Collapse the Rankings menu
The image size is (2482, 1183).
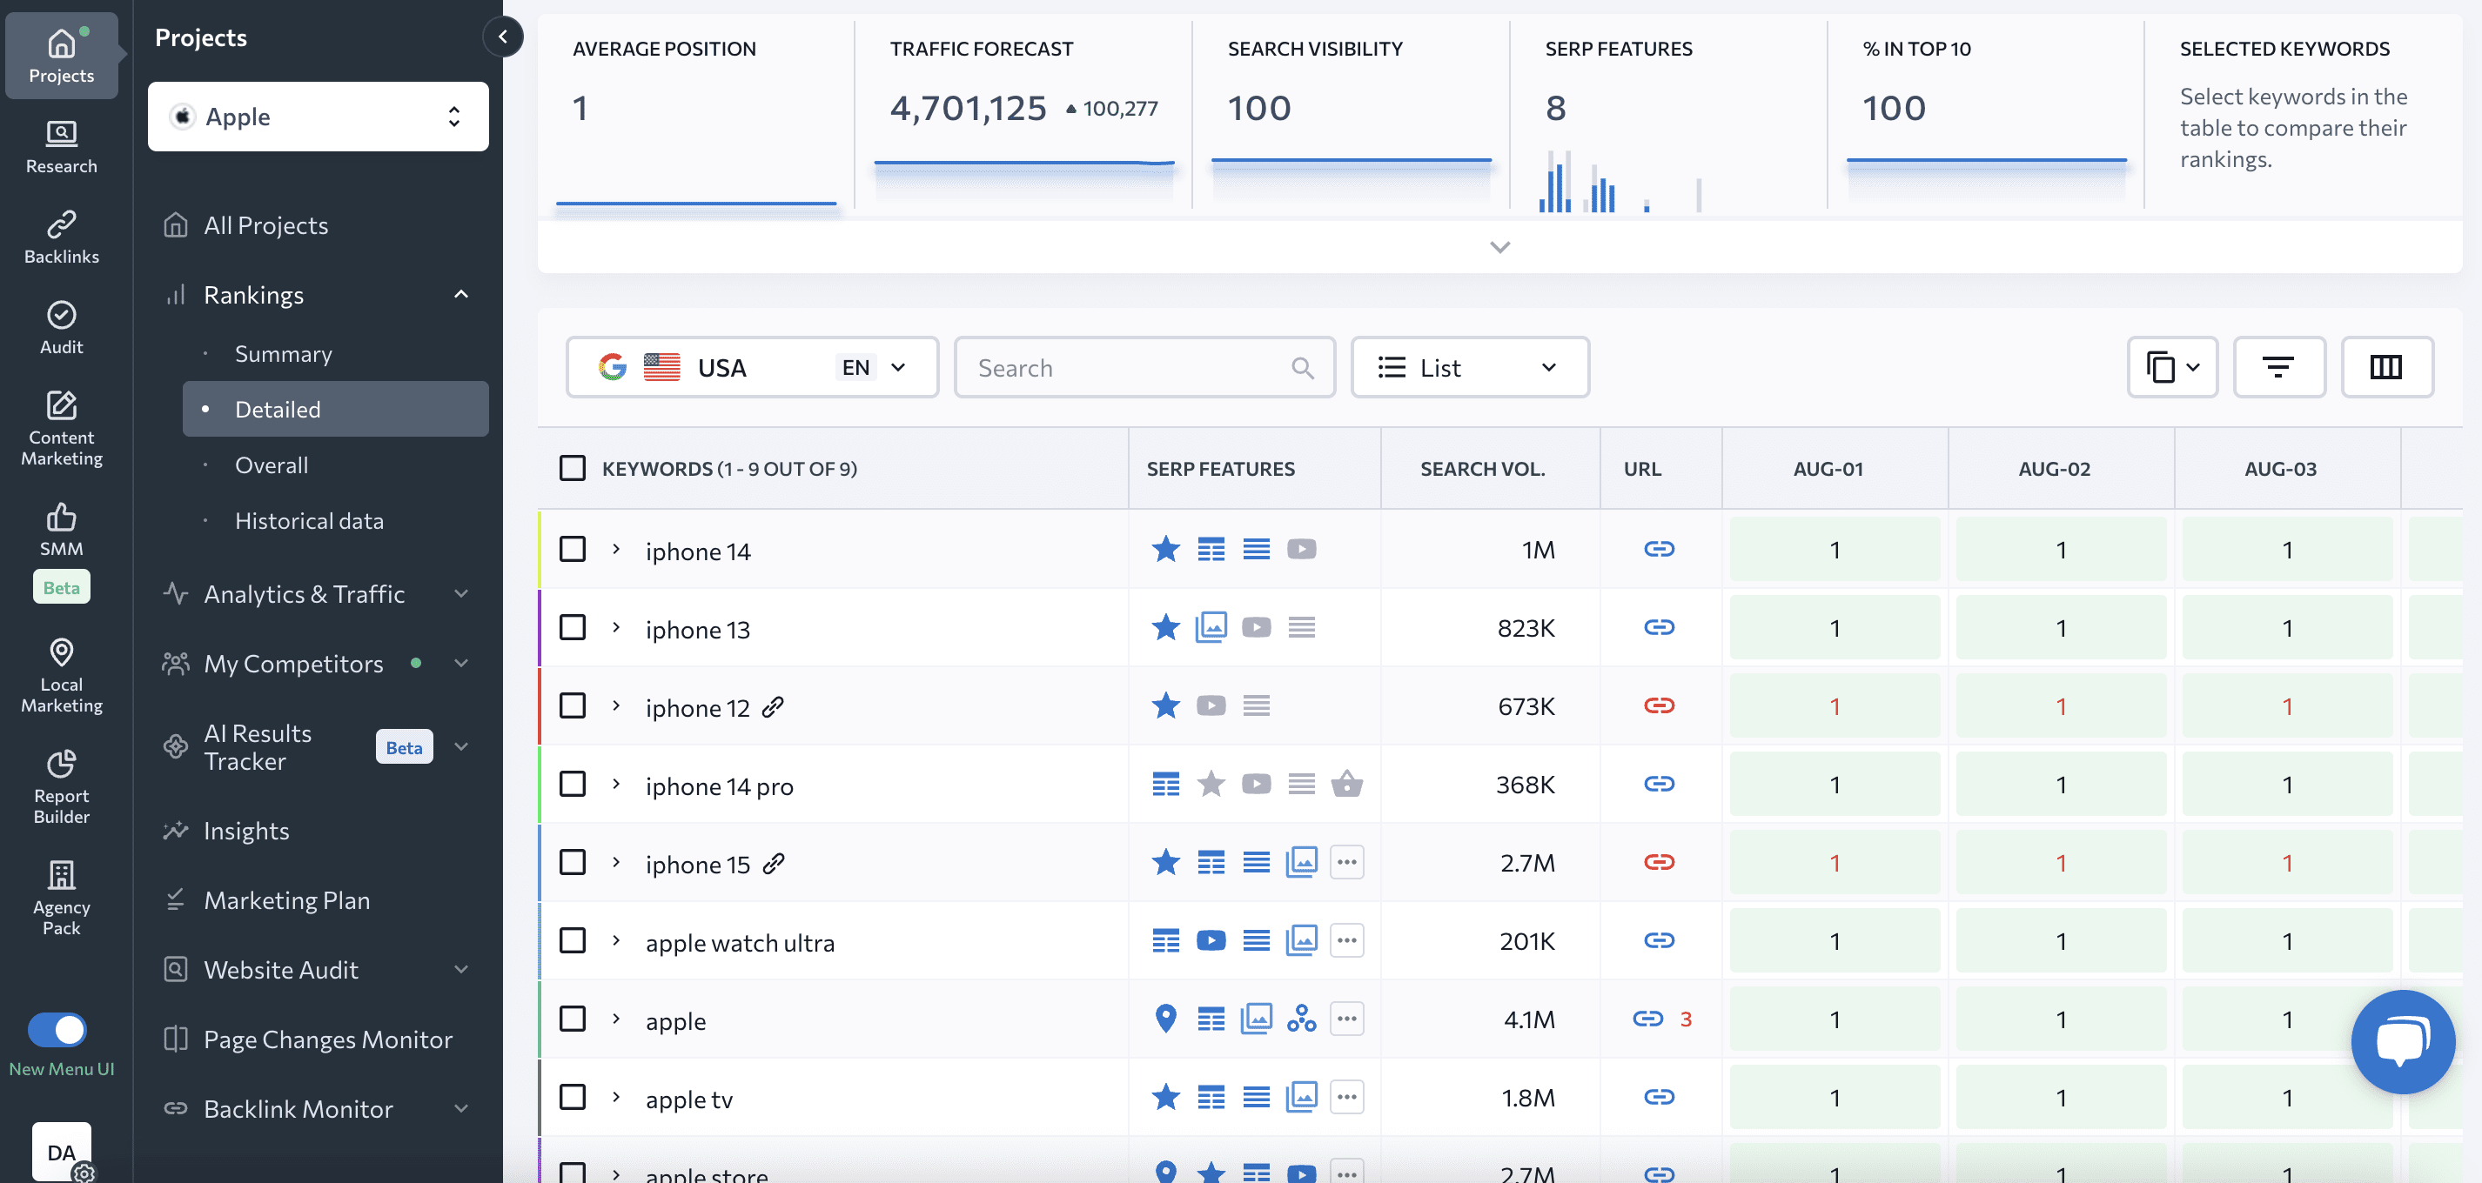[460, 295]
